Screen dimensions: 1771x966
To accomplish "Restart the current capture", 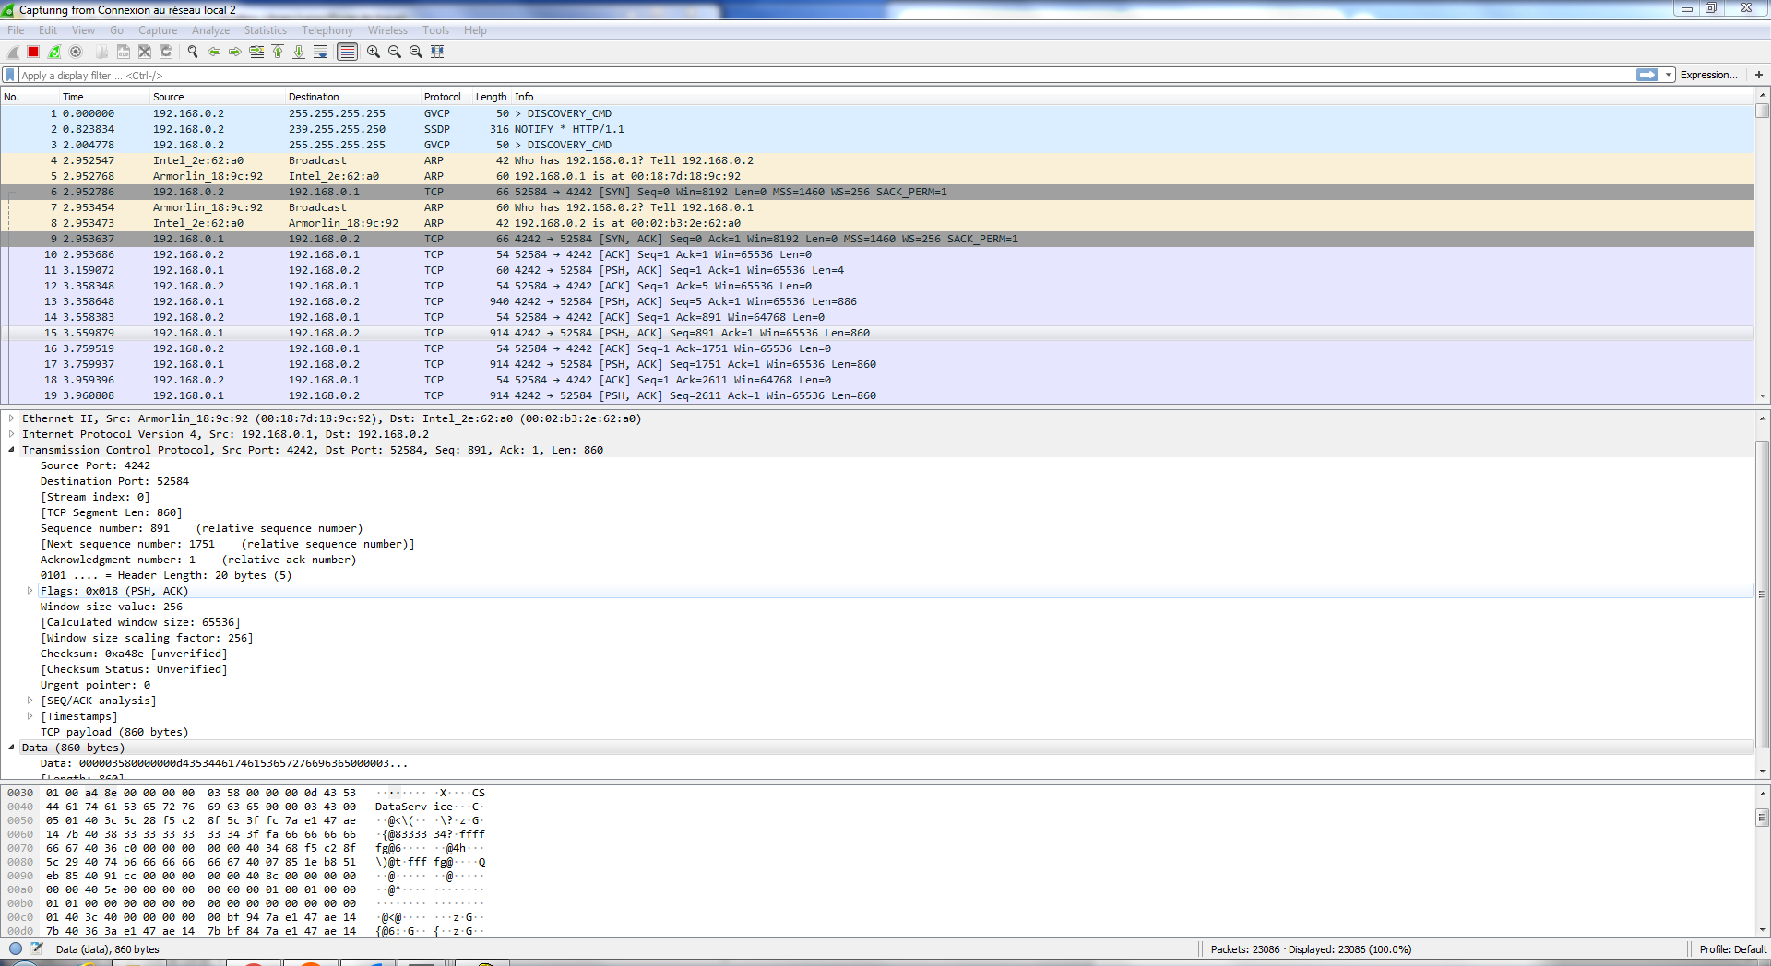I will pos(54,52).
